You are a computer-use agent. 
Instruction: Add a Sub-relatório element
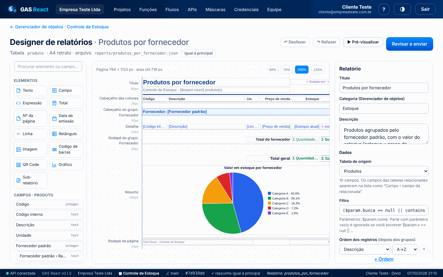click(x=30, y=180)
